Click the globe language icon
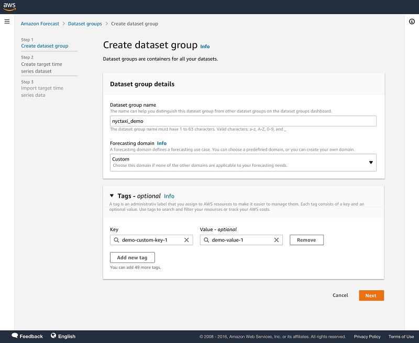 pos(53,336)
